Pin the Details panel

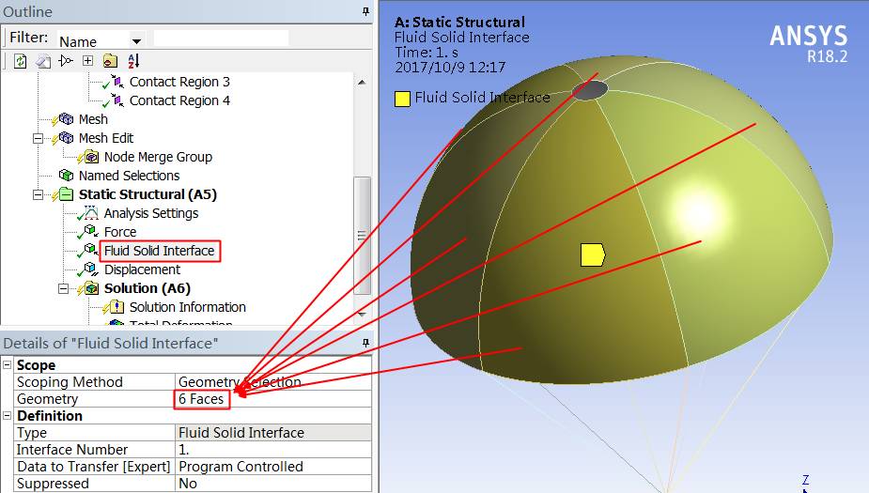[x=365, y=343]
